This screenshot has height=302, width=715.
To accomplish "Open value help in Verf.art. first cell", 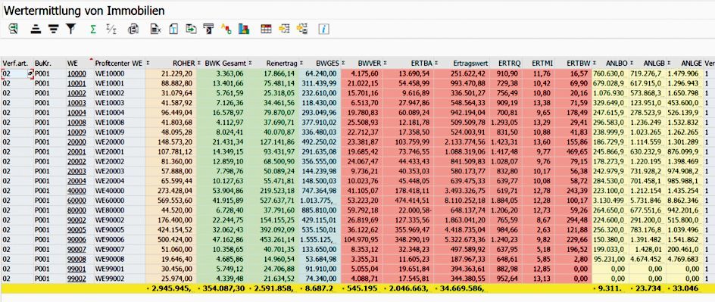I will 30,73.
